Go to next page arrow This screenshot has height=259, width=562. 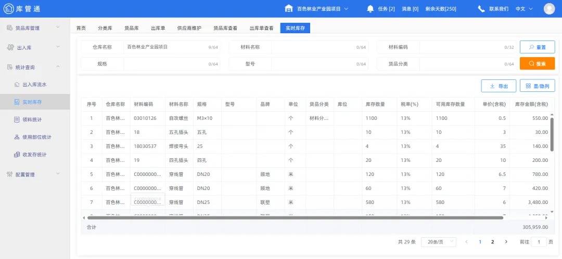click(506, 242)
